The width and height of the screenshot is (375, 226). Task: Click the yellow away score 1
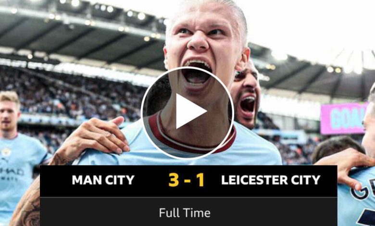pyautogui.click(x=200, y=180)
